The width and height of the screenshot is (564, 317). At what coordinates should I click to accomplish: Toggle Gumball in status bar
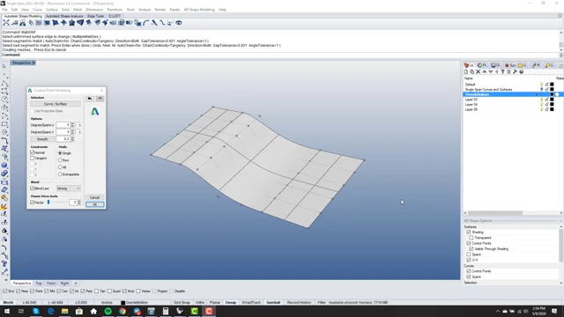click(x=273, y=303)
